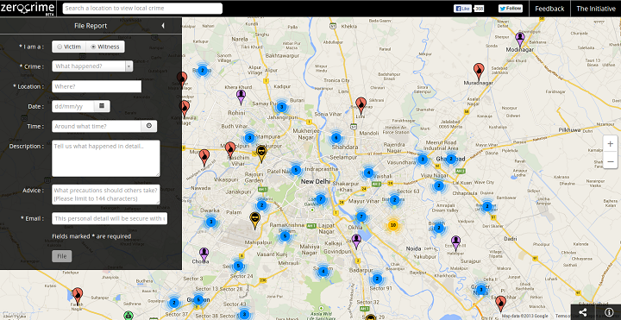Open the info icon at bottom right
The width and height of the screenshot is (621, 320).
(608, 312)
